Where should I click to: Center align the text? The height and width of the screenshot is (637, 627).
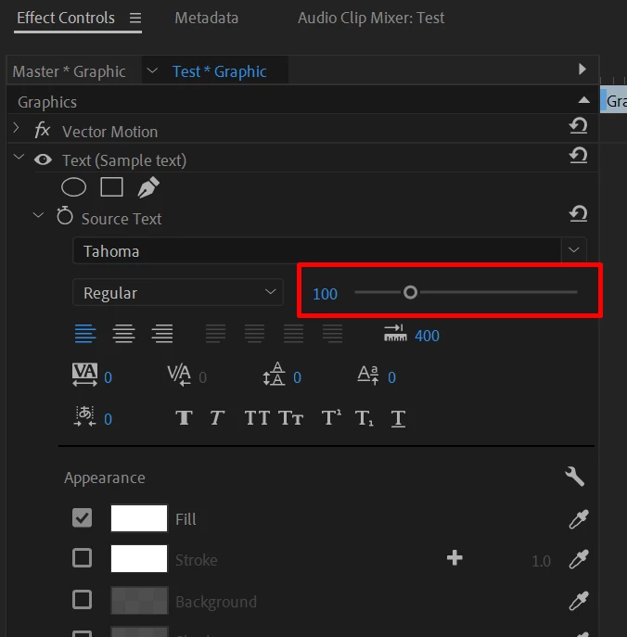point(123,334)
